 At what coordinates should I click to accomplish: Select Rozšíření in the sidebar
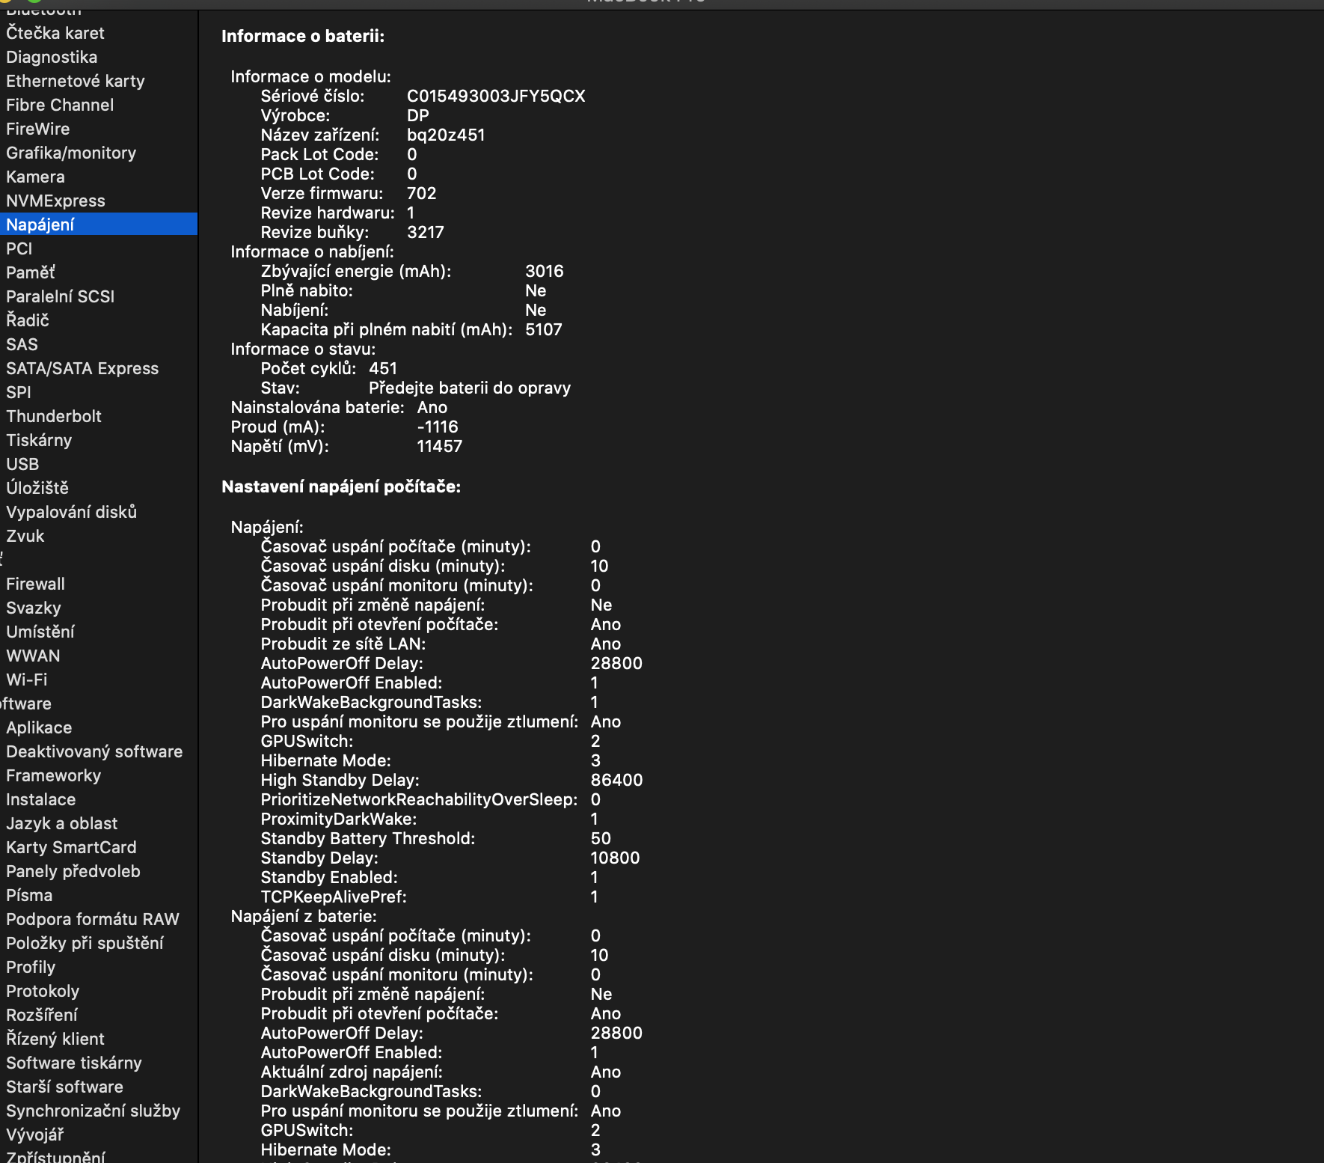click(x=42, y=1015)
